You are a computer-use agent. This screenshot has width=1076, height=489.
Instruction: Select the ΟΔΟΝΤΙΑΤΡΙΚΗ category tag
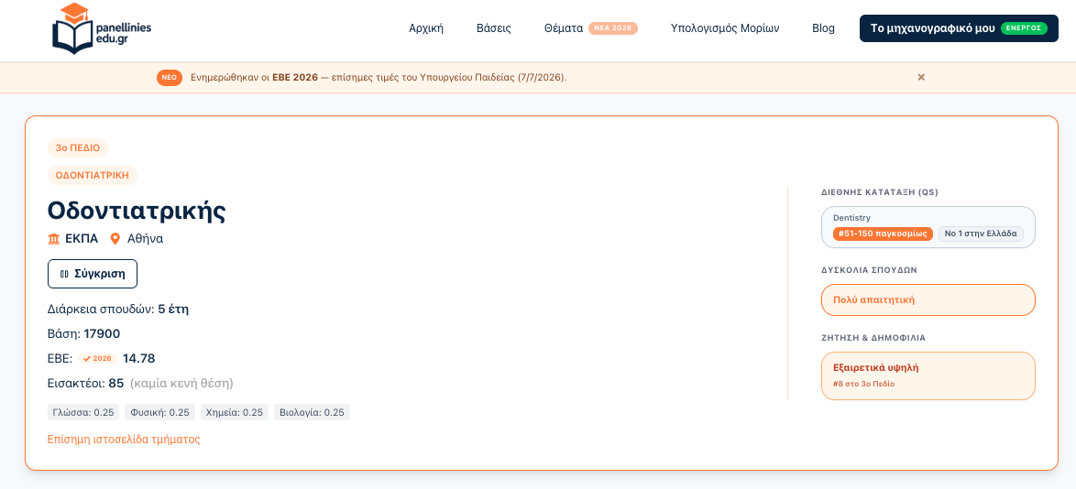click(93, 175)
